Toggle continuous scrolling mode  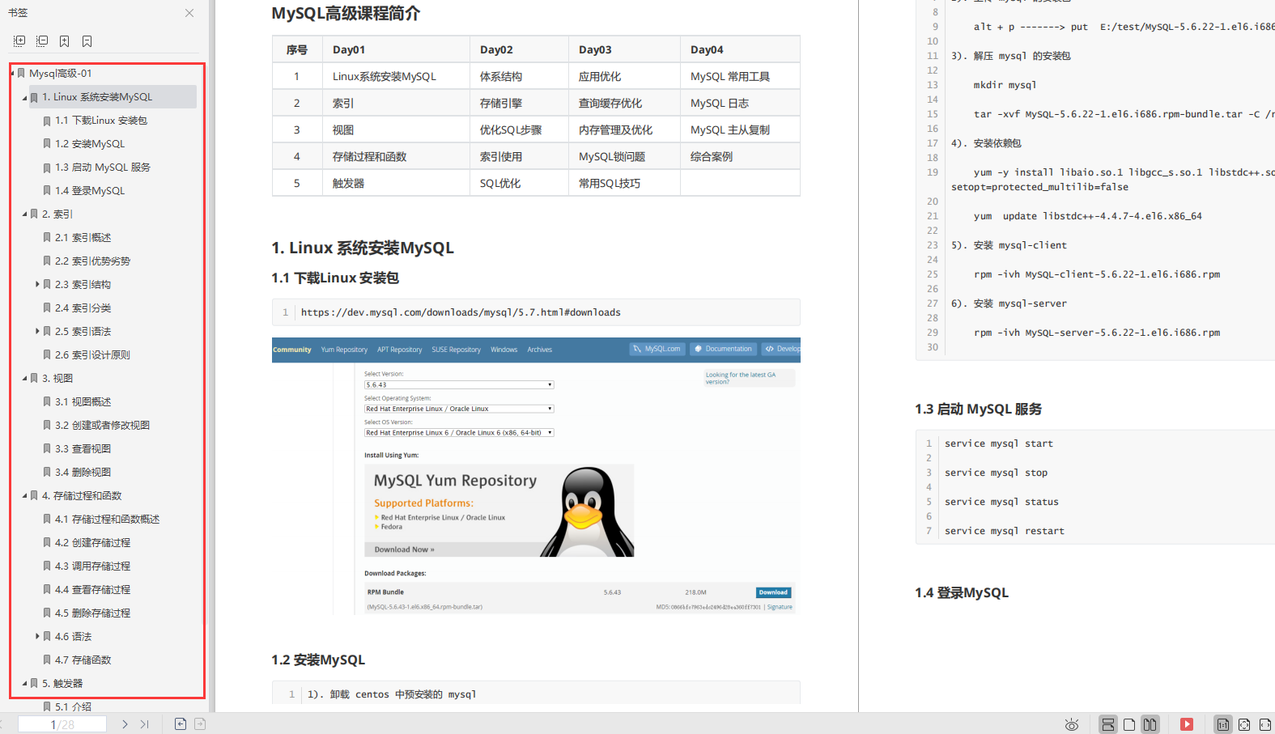1108,724
